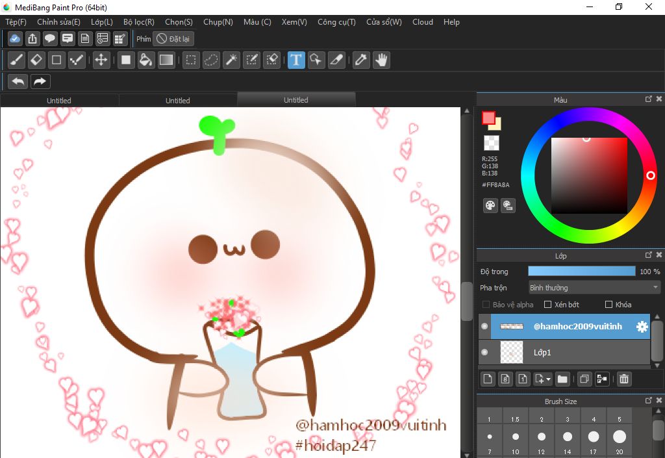
Task: Open a new folder in the layer panel
Action: click(x=562, y=379)
